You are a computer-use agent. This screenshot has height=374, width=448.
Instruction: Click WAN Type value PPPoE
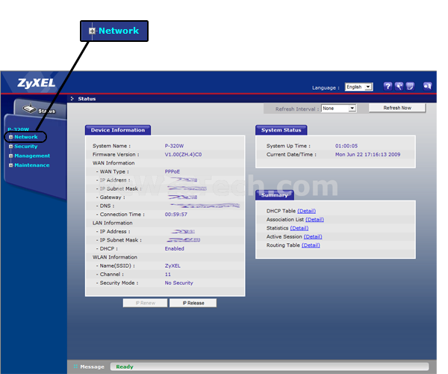coord(172,172)
